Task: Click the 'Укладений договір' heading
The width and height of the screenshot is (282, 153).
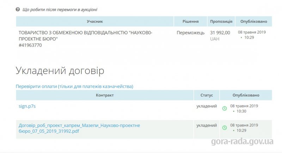Action: point(60,71)
